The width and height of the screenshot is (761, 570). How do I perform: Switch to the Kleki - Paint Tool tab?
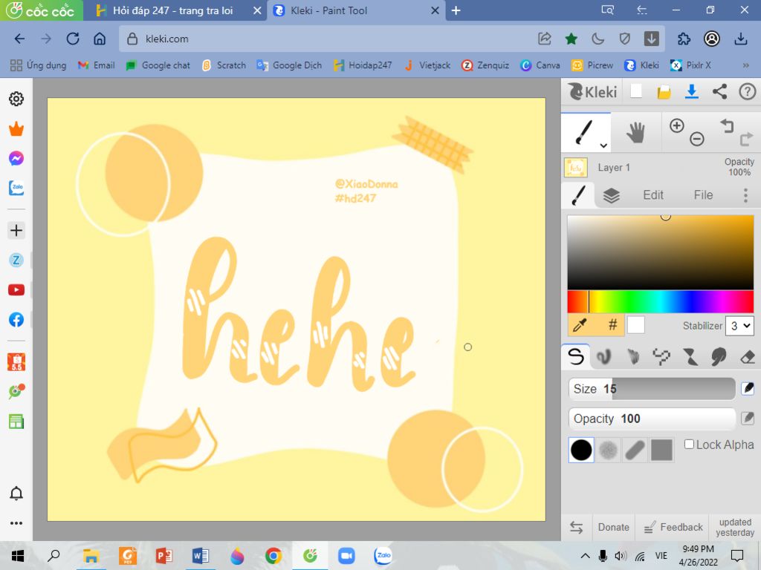coord(356,10)
